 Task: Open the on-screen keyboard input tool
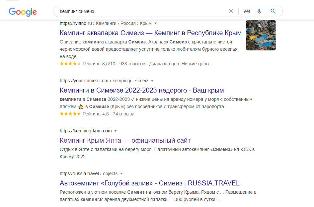click(x=247, y=11)
